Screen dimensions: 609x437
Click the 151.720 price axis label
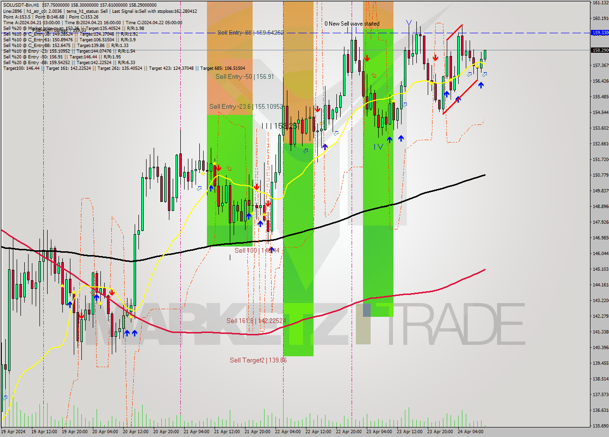tap(600, 159)
